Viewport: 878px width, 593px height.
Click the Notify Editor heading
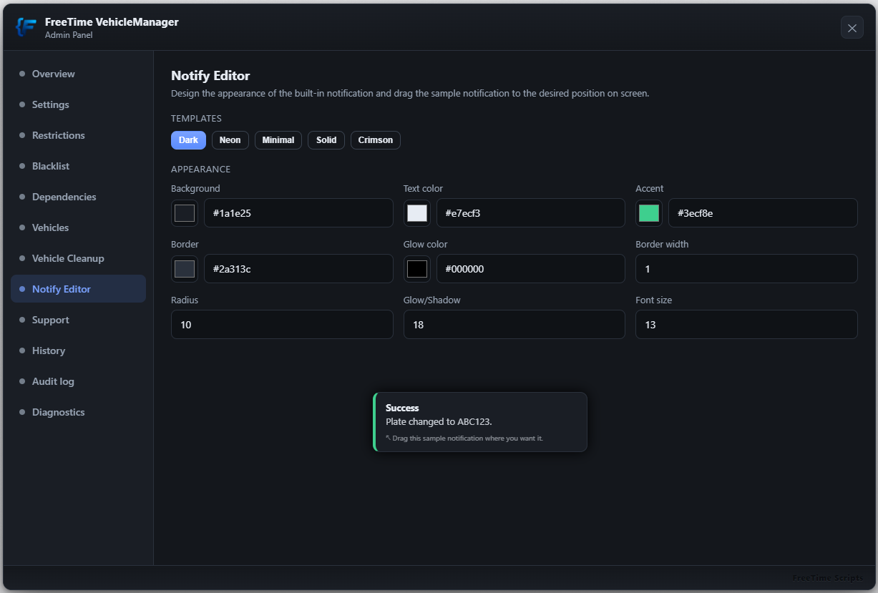point(210,76)
